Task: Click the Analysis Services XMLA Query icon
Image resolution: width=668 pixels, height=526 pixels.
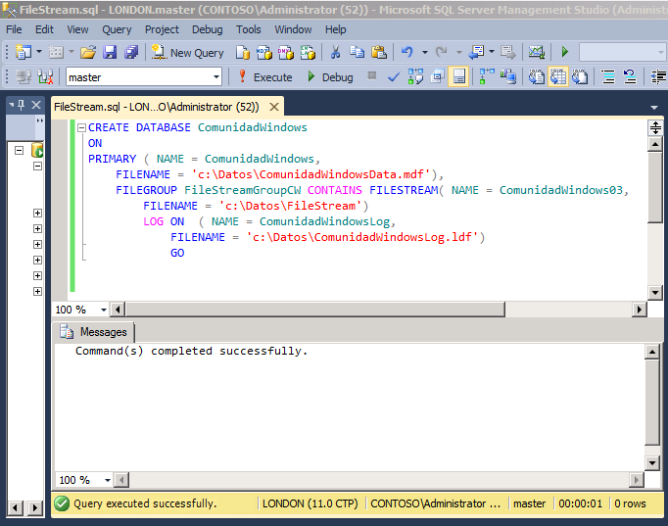Action: pyautogui.click(x=308, y=52)
